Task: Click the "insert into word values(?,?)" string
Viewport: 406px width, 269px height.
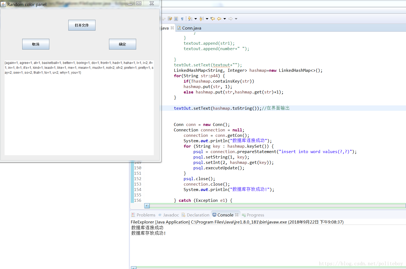Action: click(x=316, y=152)
